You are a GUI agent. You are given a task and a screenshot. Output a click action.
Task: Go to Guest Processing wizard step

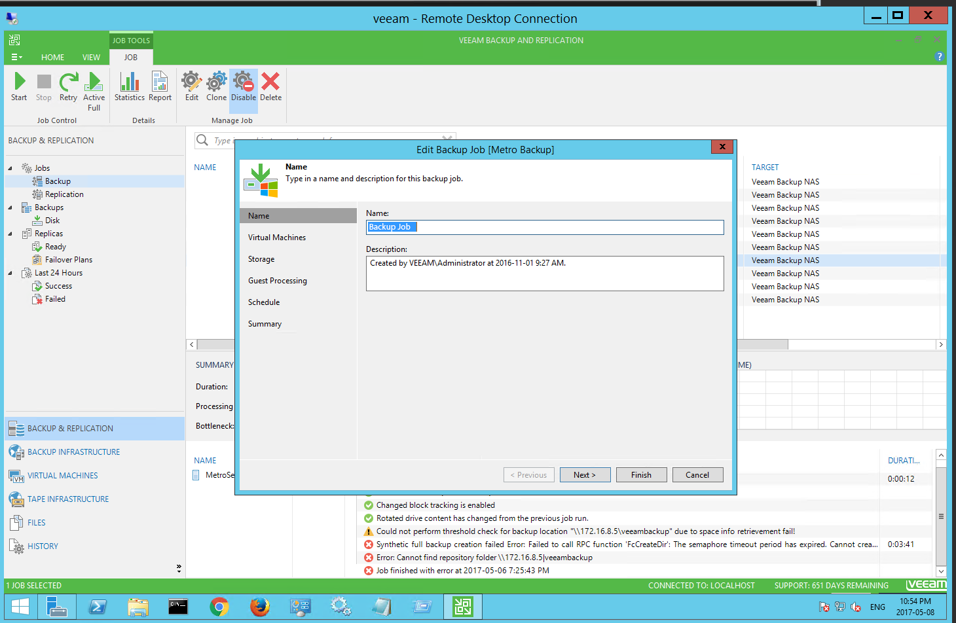point(278,281)
